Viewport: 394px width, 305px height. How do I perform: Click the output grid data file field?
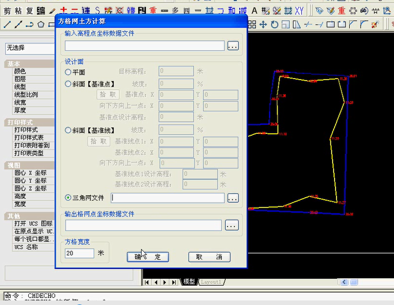click(x=144, y=225)
